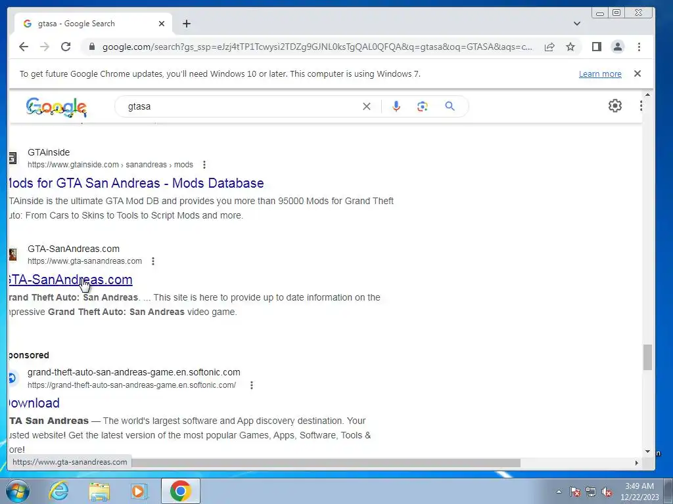
Task: Share this page using the share icon
Action: pos(549,47)
